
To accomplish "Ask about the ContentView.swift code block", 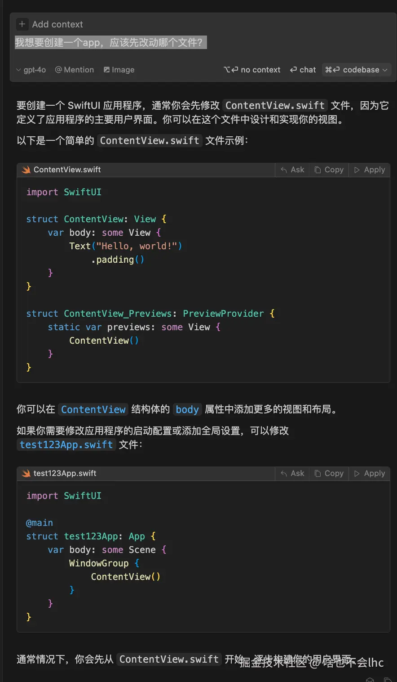I will (x=292, y=170).
